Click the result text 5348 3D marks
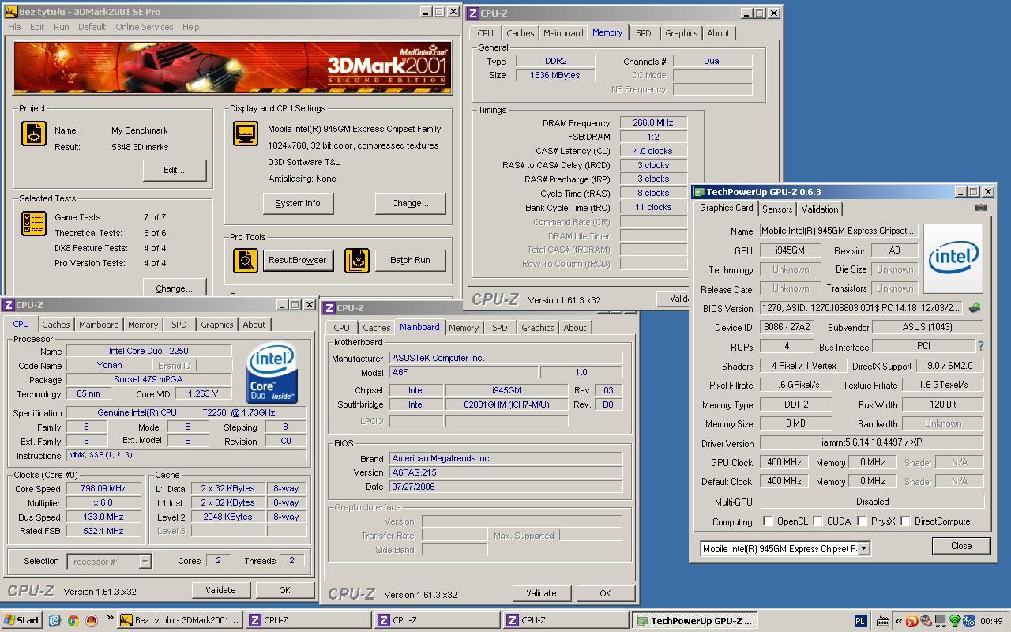The image size is (1011, 632). point(140,147)
